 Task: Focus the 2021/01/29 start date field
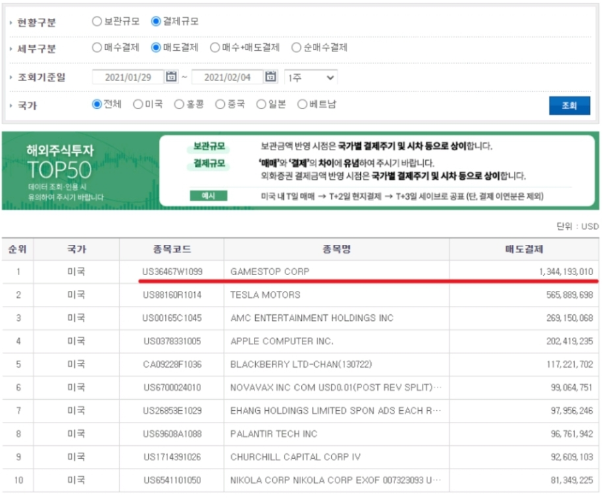click(x=128, y=78)
